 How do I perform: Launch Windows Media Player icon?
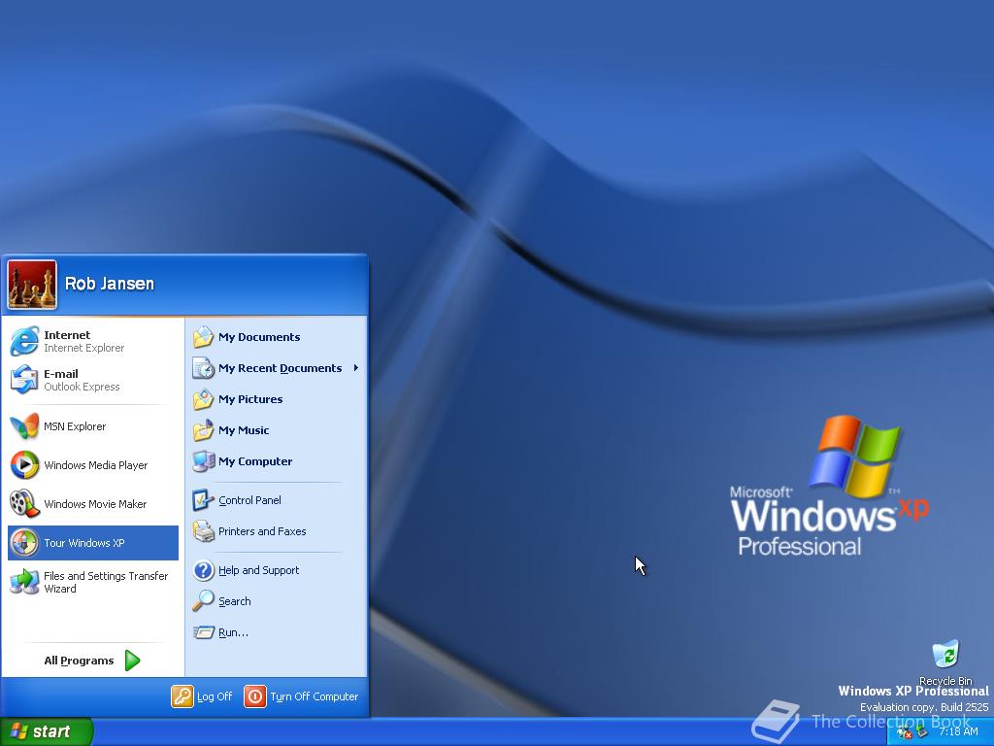point(24,465)
